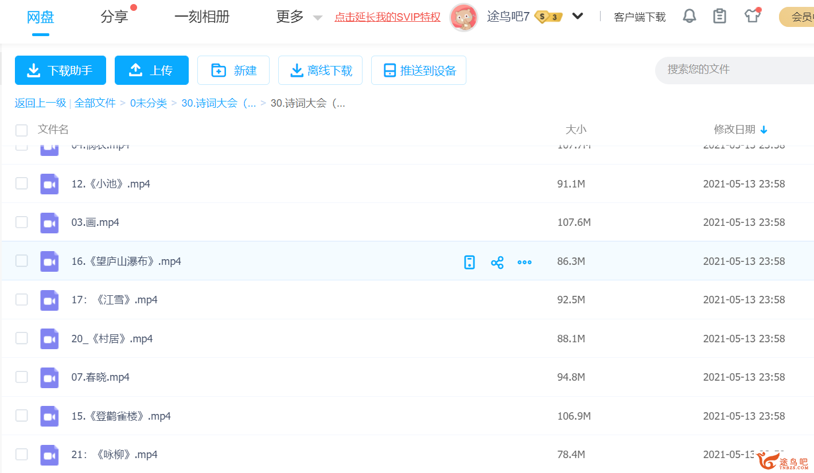
Task: Click the user avatar picture
Action: pyautogui.click(x=464, y=17)
